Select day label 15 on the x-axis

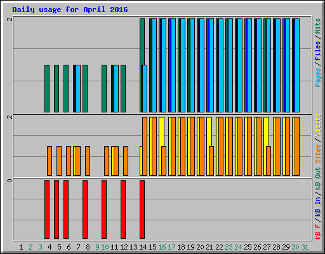tap(152, 247)
